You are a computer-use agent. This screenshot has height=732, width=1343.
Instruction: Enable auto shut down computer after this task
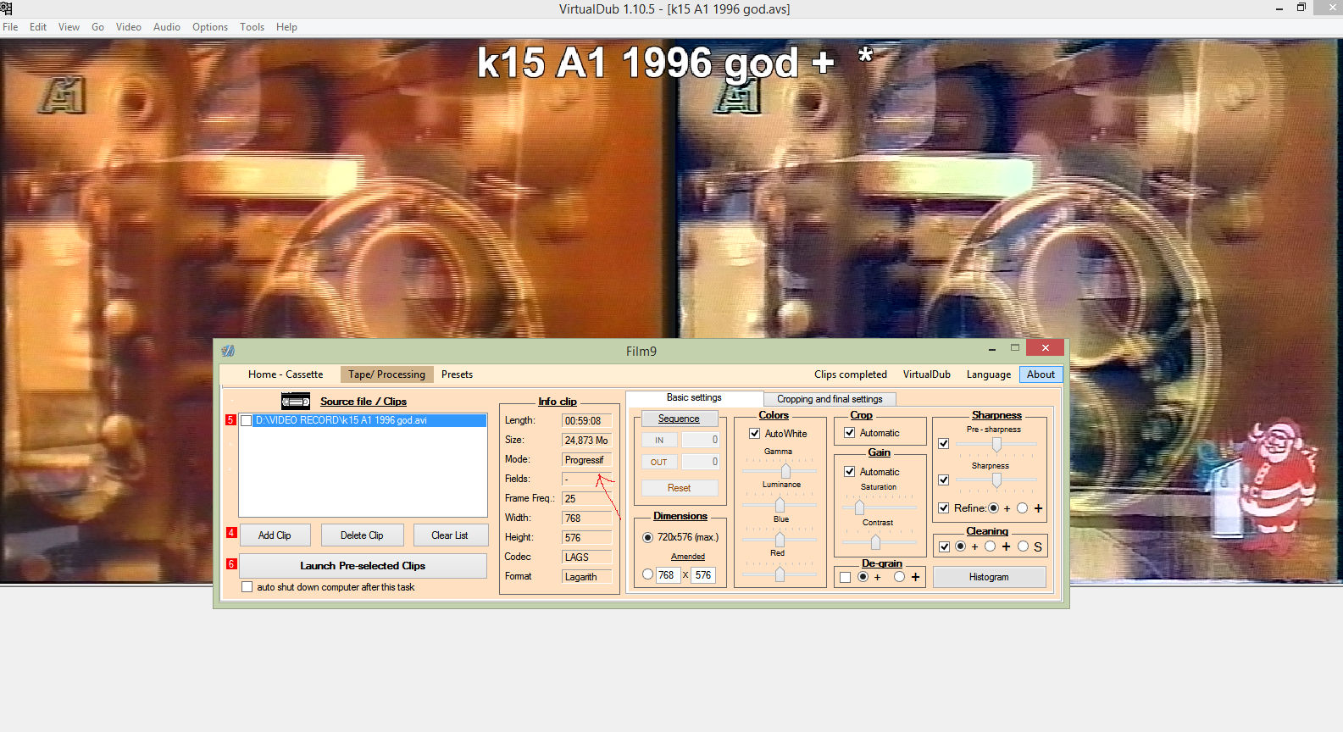pyautogui.click(x=247, y=586)
